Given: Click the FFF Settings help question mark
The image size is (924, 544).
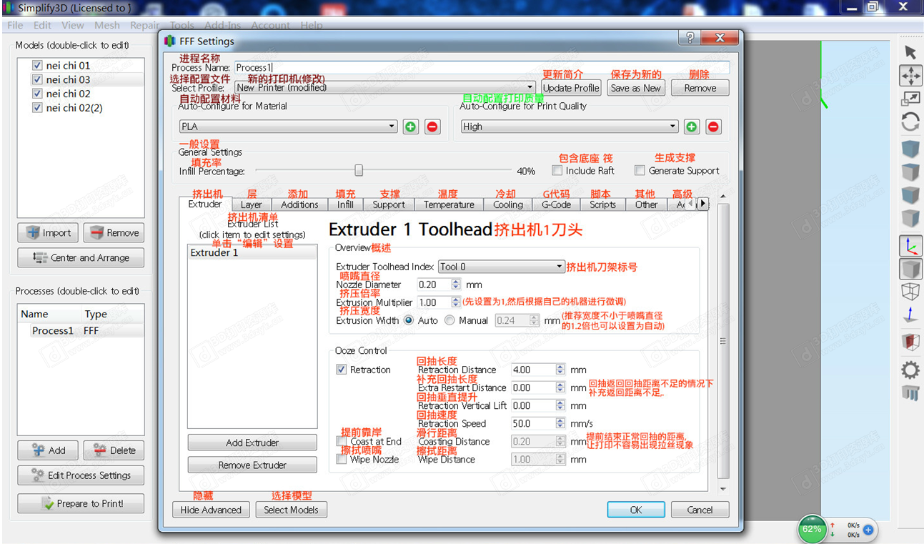Looking at the screenshot, I should 690,37.
